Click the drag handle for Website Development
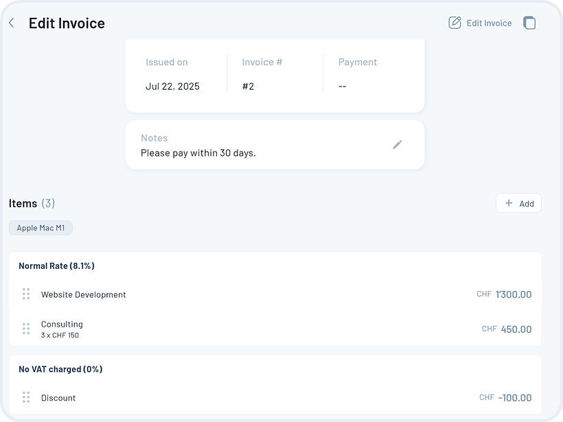The image size is (563, 422). (26, 294)
